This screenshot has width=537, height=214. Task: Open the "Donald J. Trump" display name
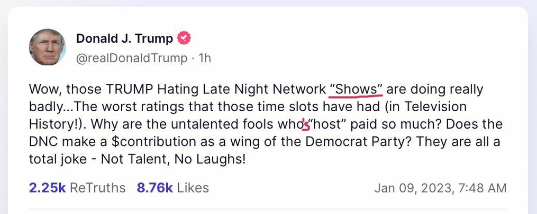click(x=124, y=38)
